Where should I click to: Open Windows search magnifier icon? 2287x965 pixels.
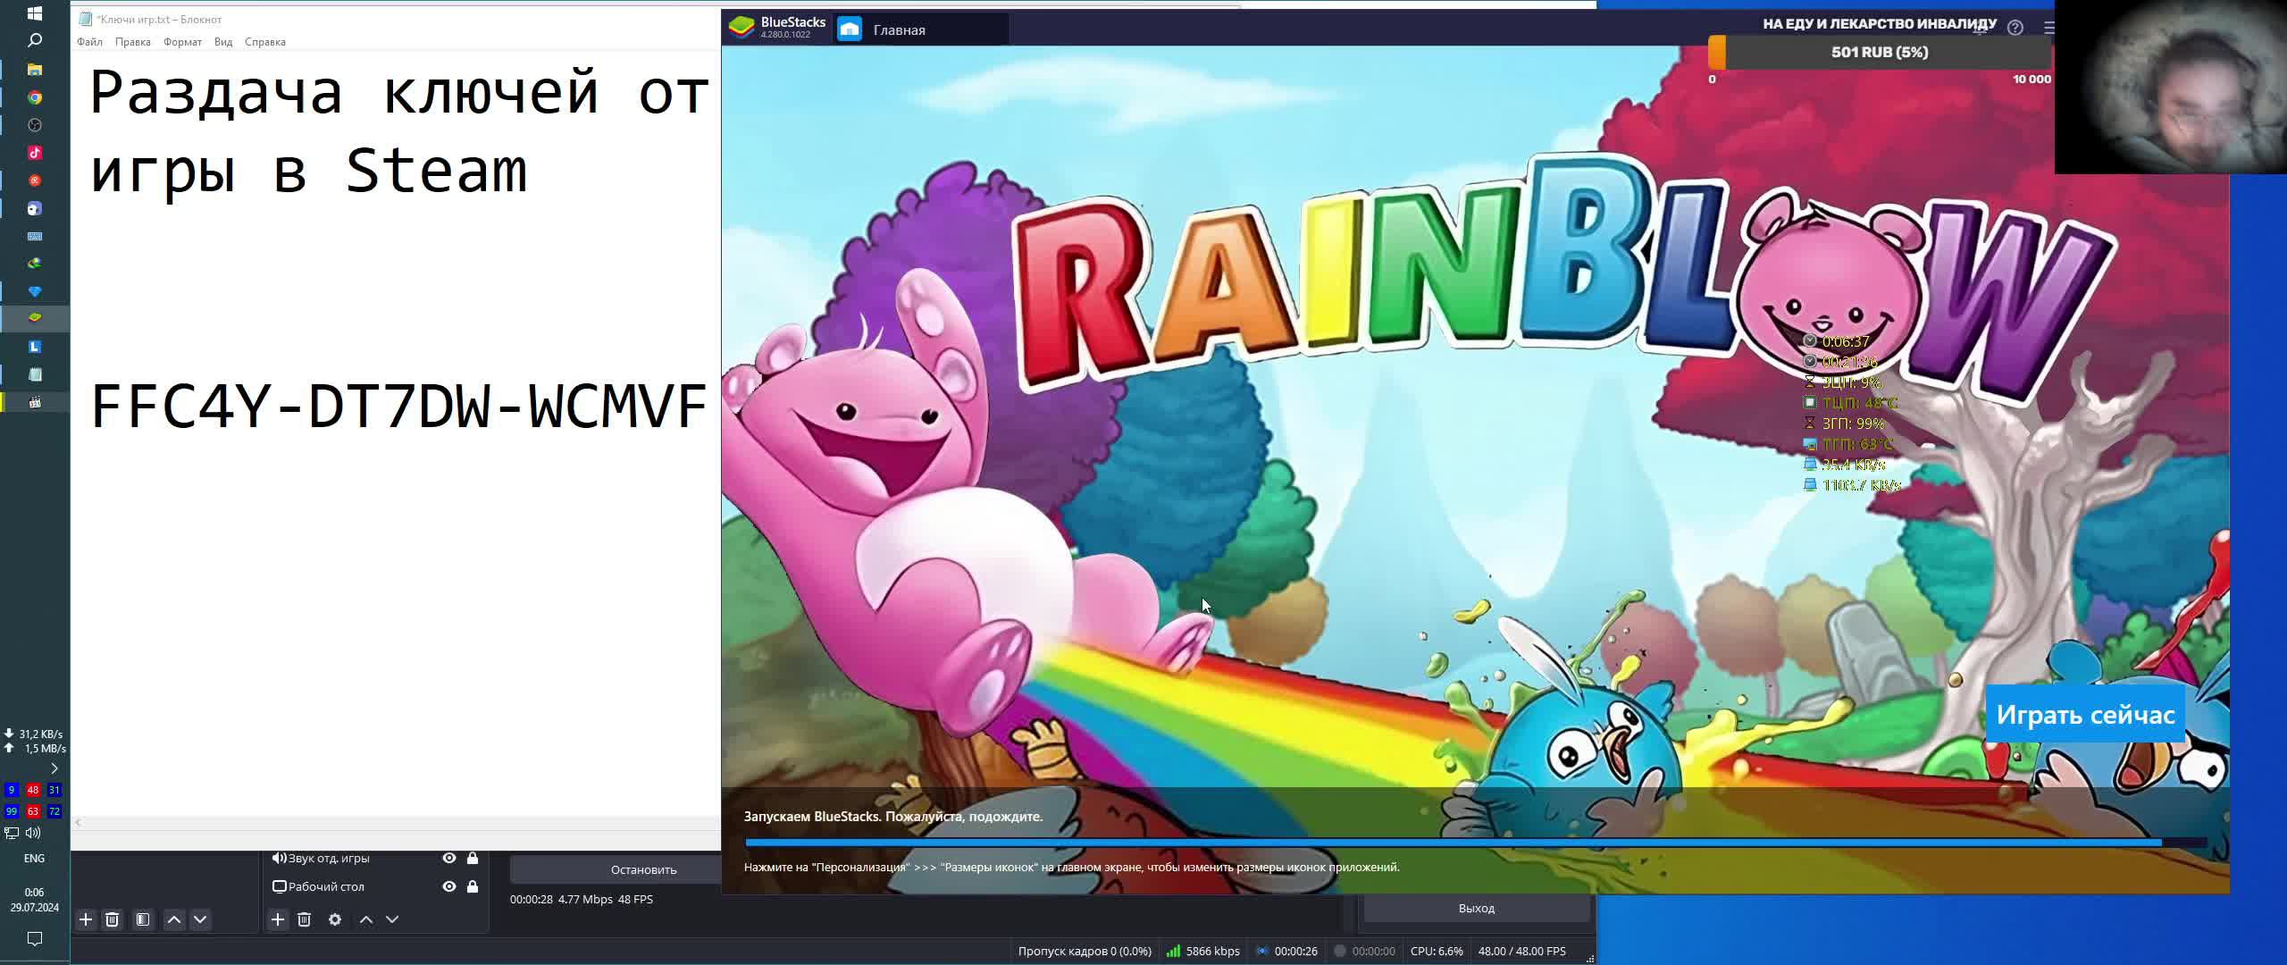pos(35,40)
